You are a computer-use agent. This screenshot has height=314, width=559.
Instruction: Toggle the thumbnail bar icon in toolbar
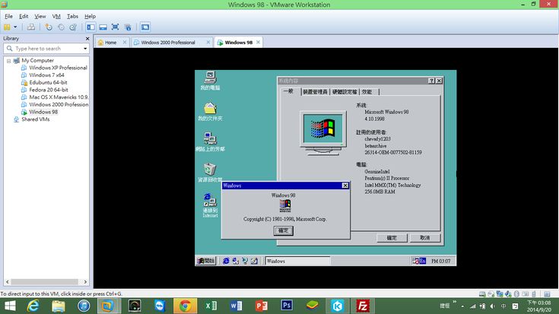click(x=103, y=27)
